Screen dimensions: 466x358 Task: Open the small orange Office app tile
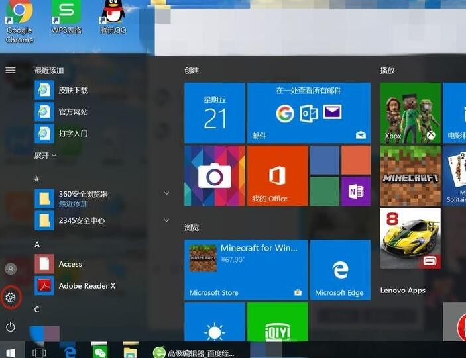coord(356,160)
